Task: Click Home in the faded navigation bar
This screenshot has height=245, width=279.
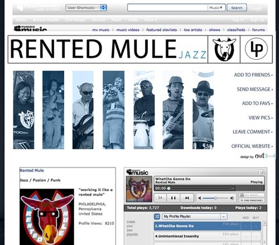Action: coord(21,20)
